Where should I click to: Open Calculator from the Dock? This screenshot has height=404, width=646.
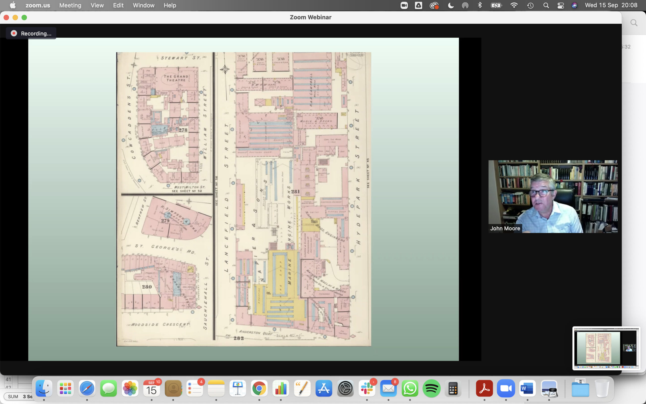click(453, 388)
